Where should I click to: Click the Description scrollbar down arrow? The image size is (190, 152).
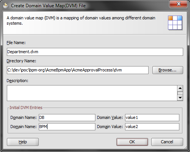[x=180, y=98]
